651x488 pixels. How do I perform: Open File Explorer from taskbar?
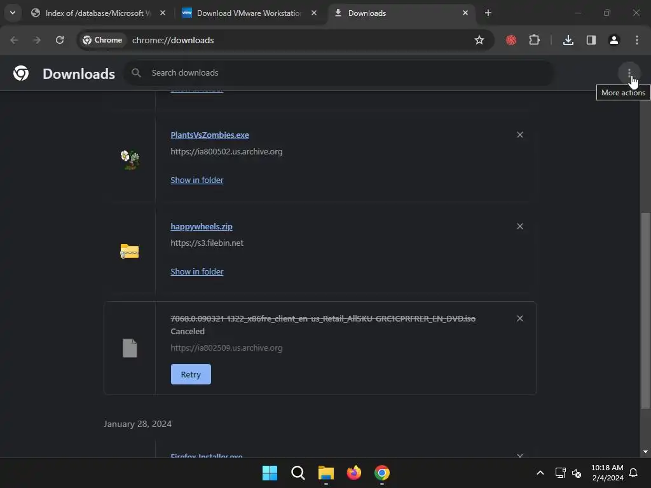(x=326, y=473)
